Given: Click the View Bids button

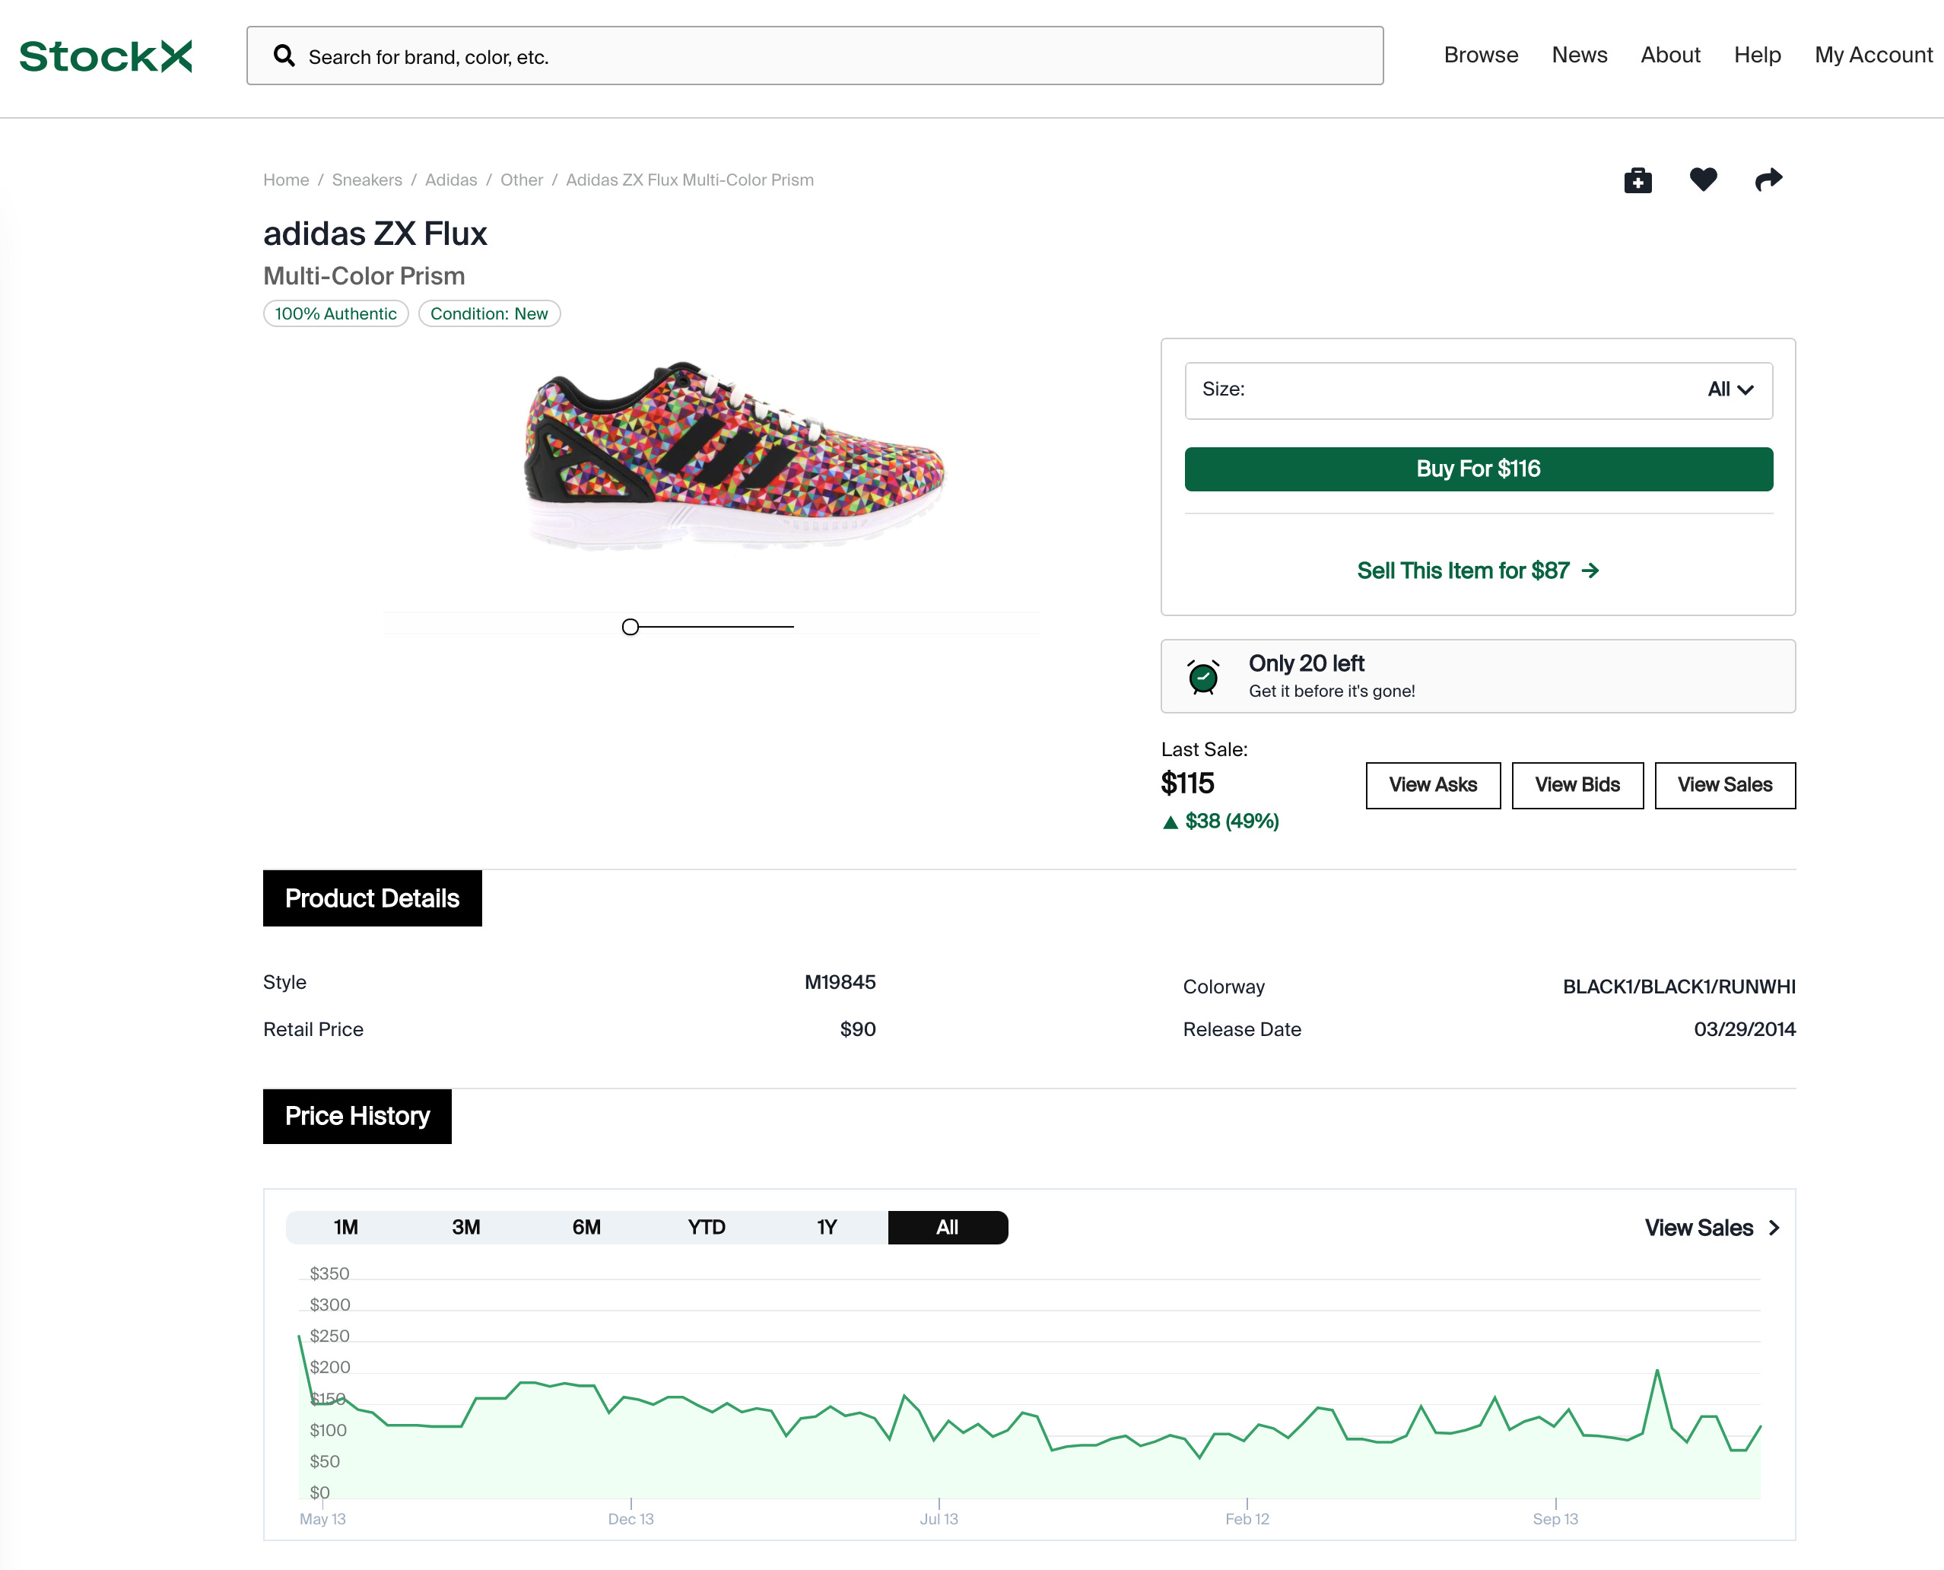Looking at the screenshot, I should tap(1577, 785).
